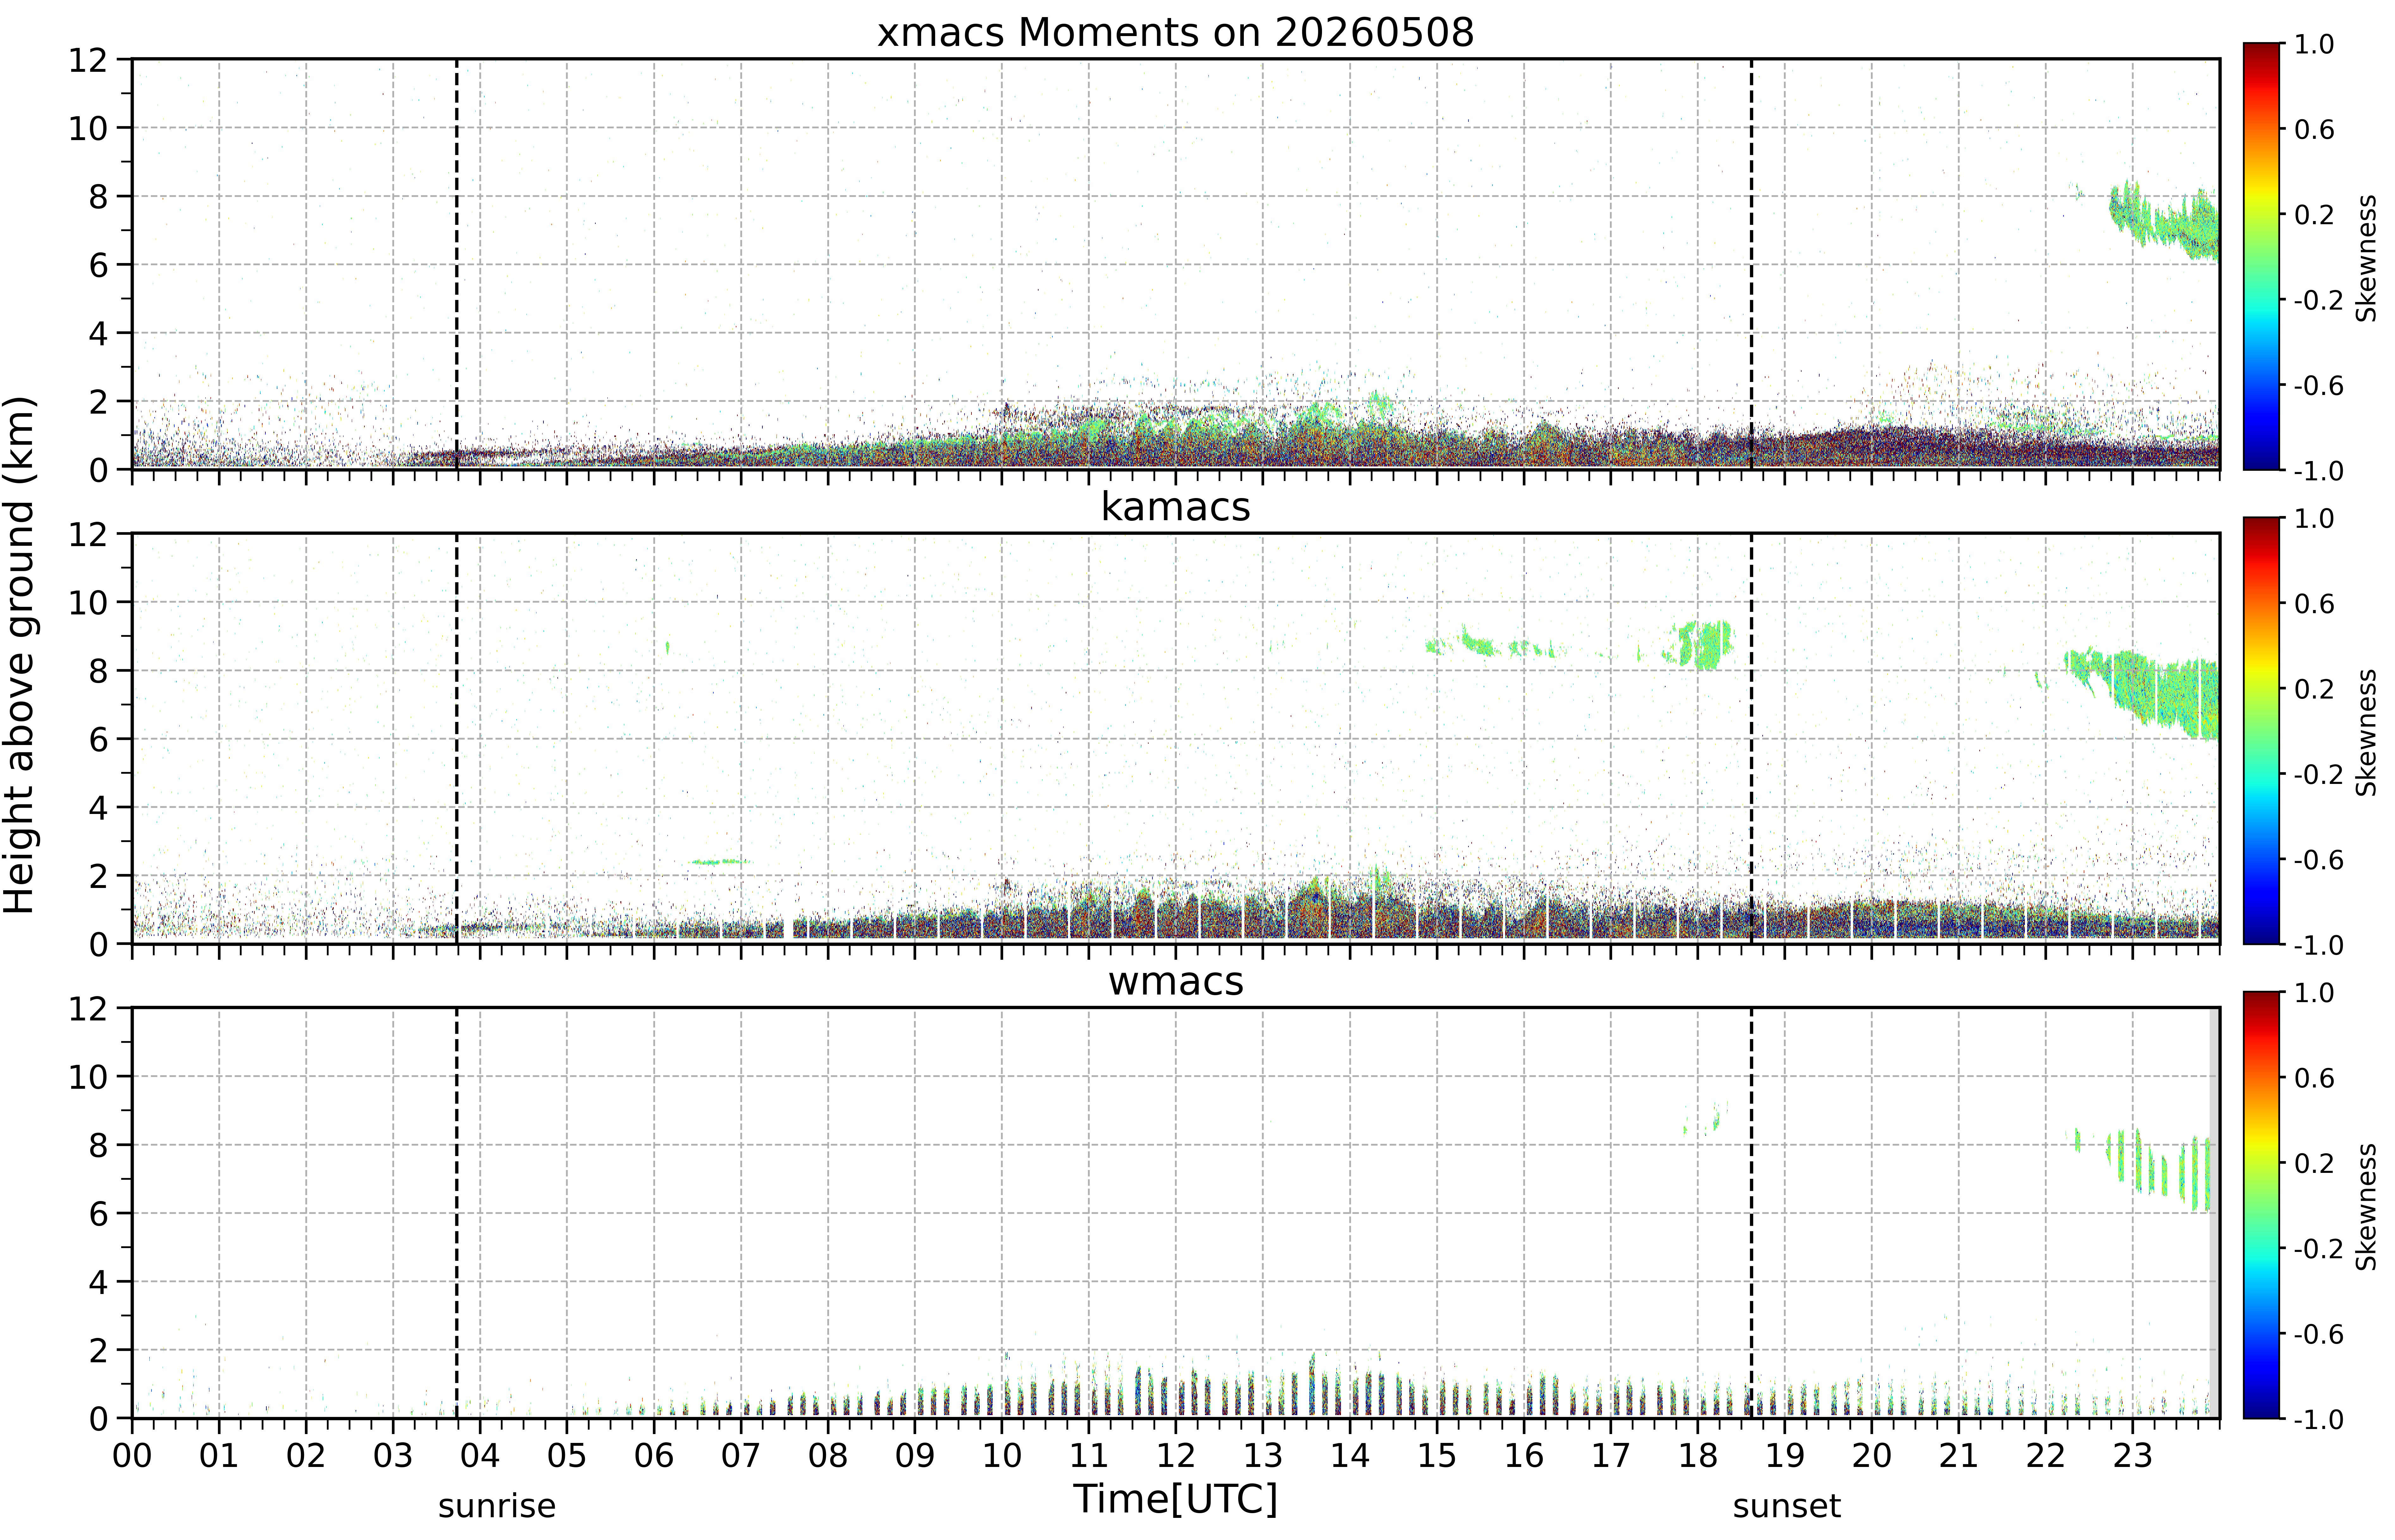Select the "kamacs" panel title

1176,507
